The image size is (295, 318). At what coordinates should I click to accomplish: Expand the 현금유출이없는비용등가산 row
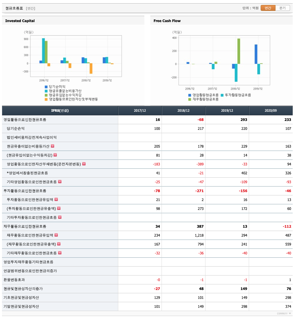[x=53, y=146]
